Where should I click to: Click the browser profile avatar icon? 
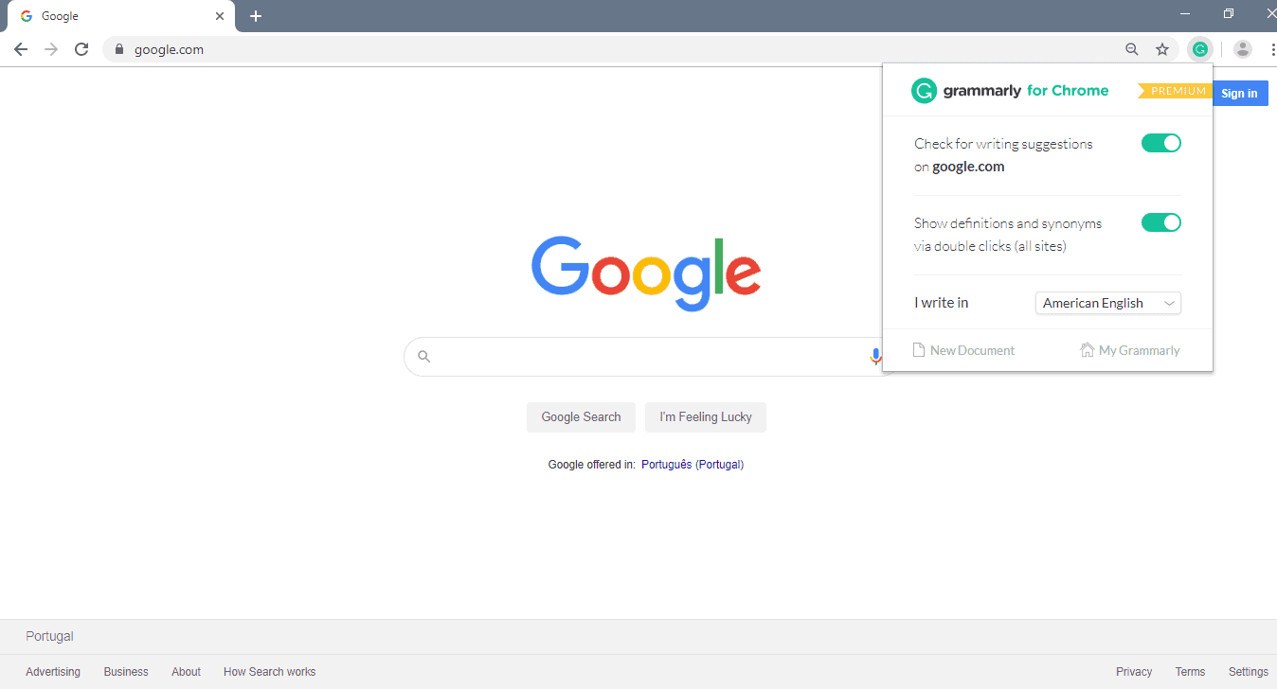click(x=1242, y=48)
